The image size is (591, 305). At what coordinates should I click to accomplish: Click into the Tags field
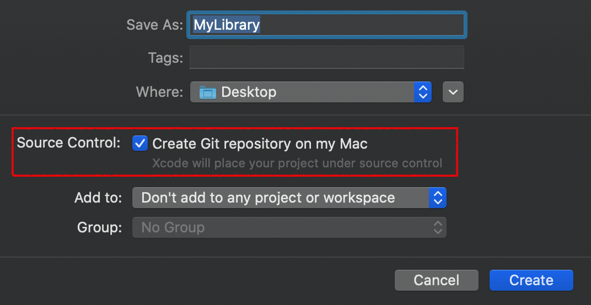327,57
